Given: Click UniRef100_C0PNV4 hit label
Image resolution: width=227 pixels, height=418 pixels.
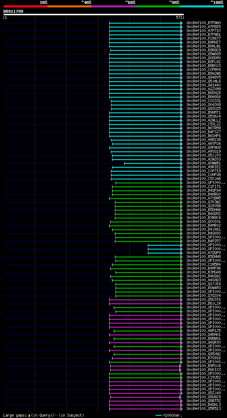Looking at the screenshot, I should pyautogui.click(x=204, y=70).
